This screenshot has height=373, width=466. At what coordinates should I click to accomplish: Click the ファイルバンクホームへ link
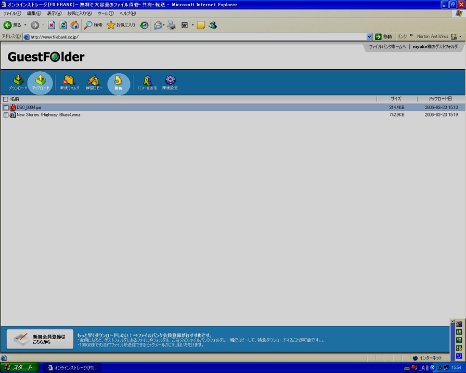coord(387,47)
